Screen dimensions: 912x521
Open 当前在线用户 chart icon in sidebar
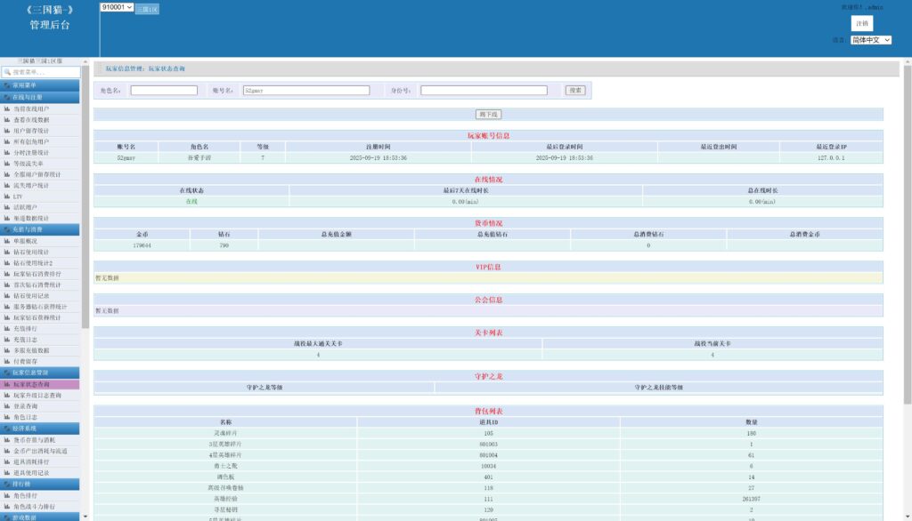pyautogui.click(x=7, y=108)
